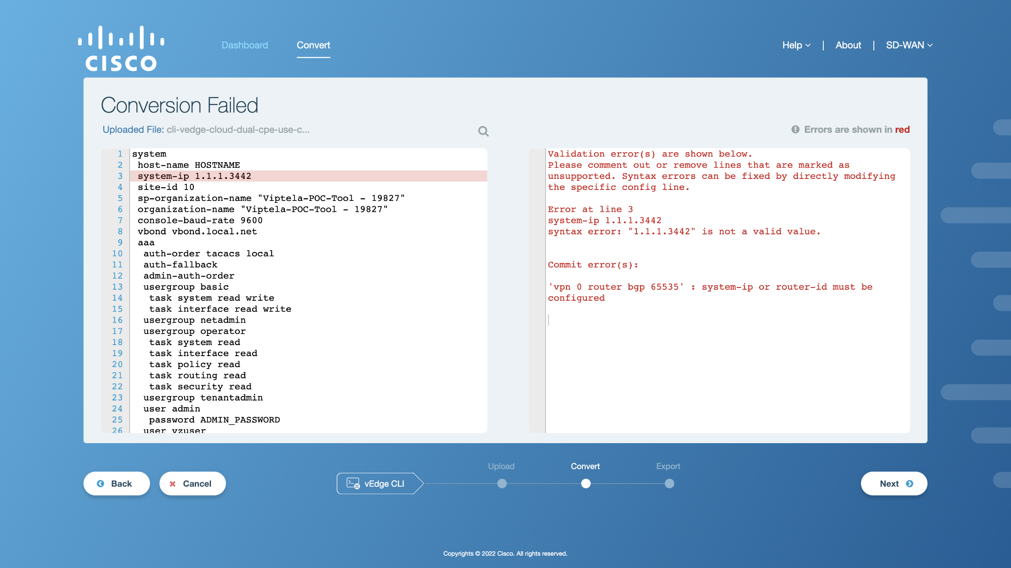Click the Upload step label
The width and height of the screenshot is (1011, 568).
coord(501,466)
